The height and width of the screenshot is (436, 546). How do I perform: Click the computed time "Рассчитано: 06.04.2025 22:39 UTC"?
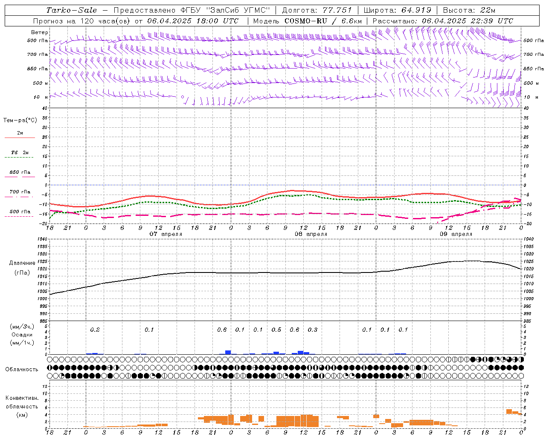[443, 21]
